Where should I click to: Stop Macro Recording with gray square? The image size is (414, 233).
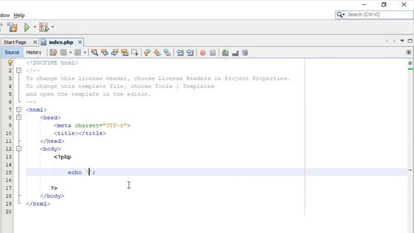pyautogui.click(x=213, y=53)
